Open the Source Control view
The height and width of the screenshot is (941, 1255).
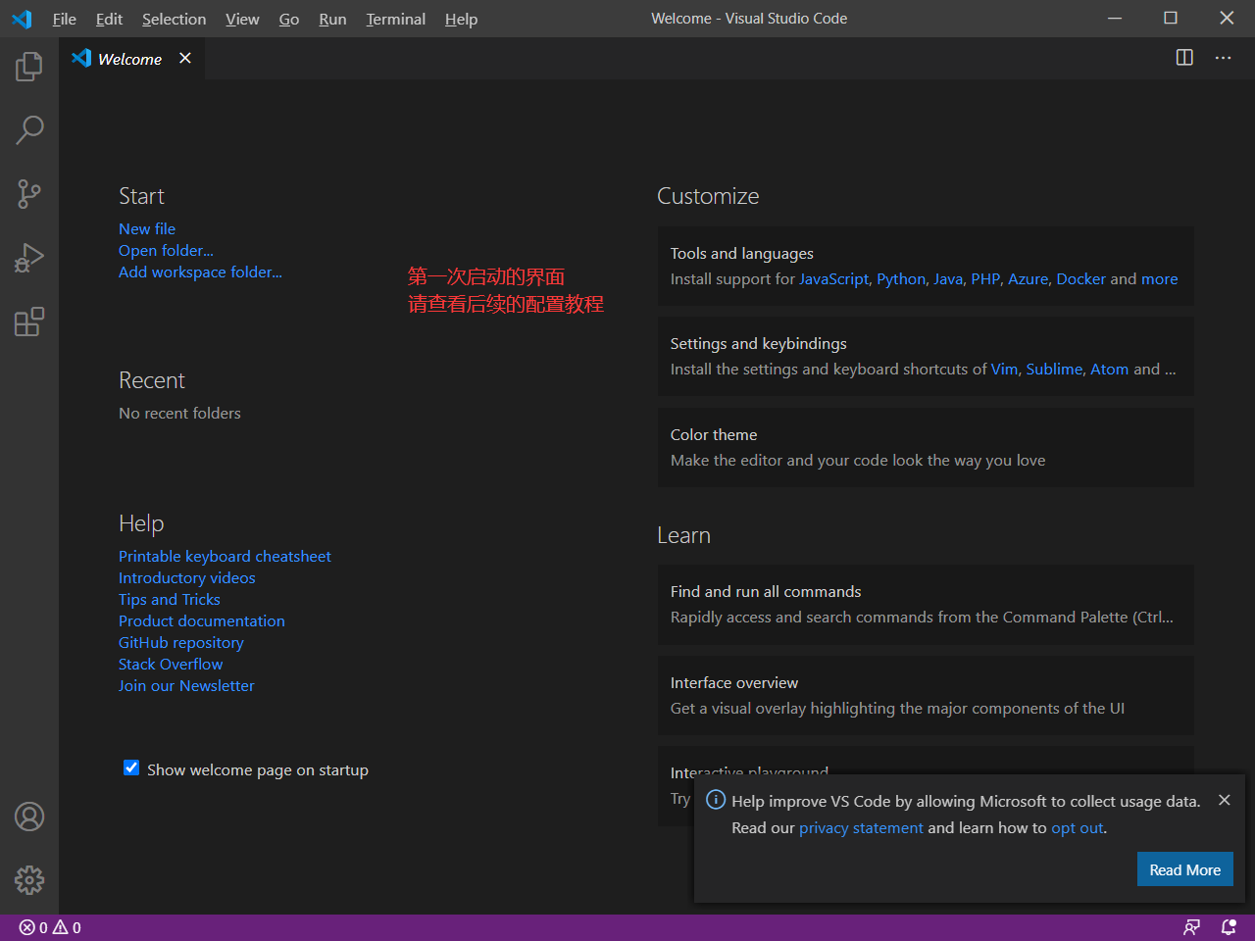pos(29,193)
